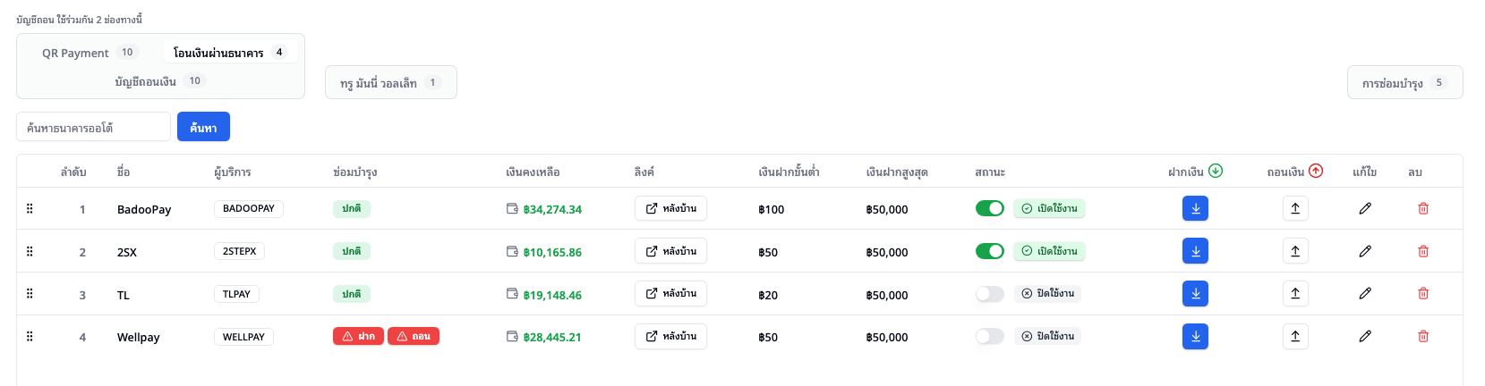Click the withdraw upload icon for 2SX
This screenshot has width=1485, height=386.
[x=1294, y=251]
